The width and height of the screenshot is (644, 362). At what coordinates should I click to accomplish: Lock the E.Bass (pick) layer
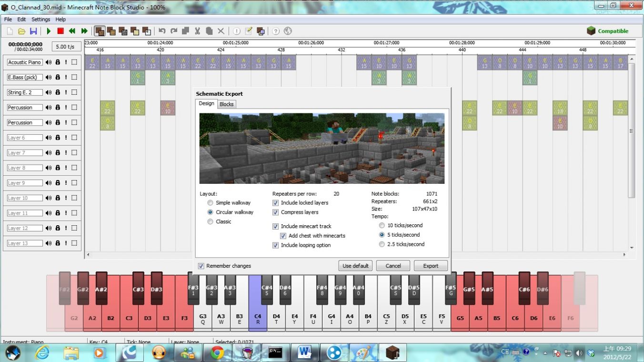click(58, 77)
